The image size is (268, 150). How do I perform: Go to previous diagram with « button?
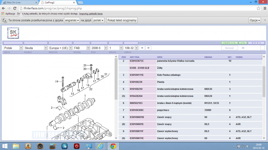tap(142, 48)
